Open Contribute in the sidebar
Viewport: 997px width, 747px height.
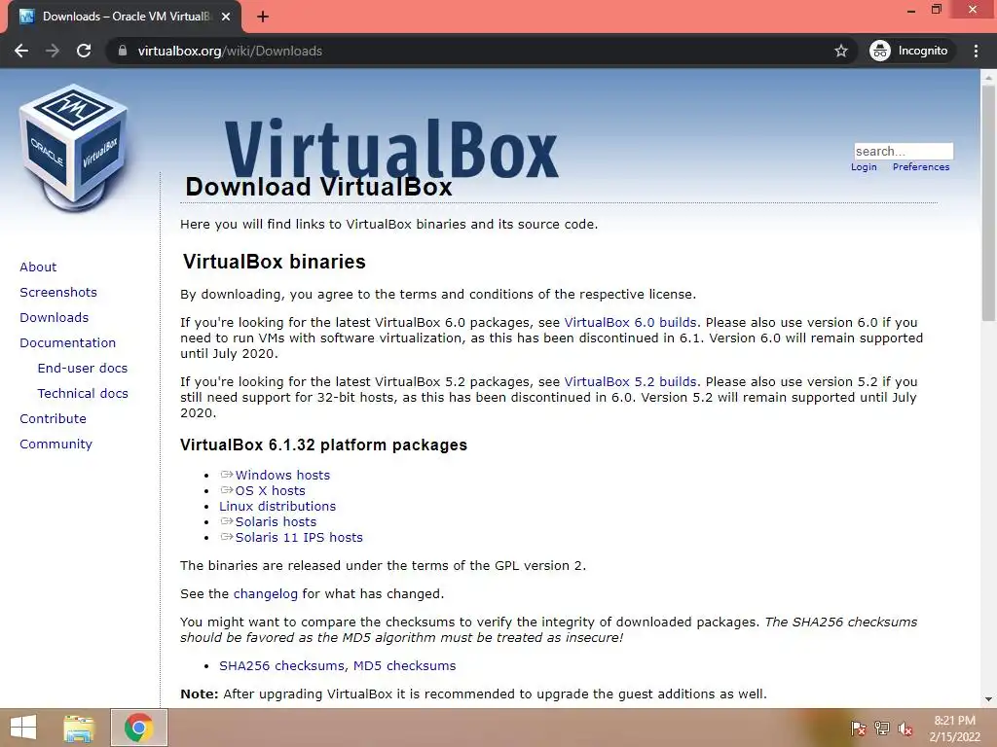tap(53, 418)
